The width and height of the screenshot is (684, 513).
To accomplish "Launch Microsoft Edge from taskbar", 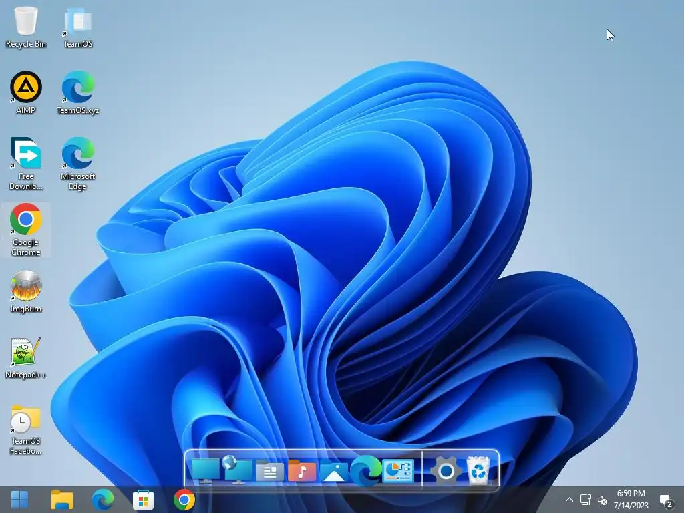I will (102, 500).
